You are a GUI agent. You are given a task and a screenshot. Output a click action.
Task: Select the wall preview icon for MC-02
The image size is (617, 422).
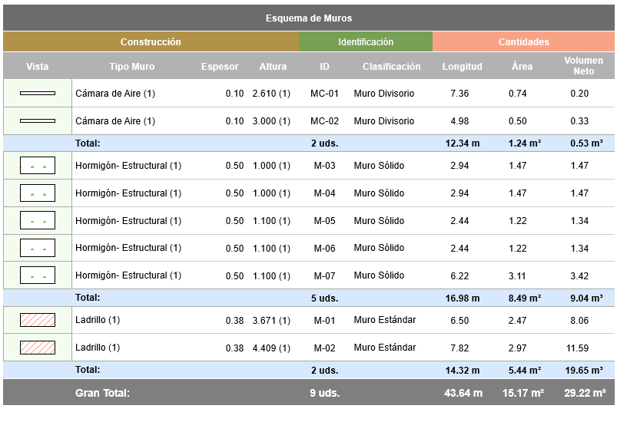click(x=38, y=121)
